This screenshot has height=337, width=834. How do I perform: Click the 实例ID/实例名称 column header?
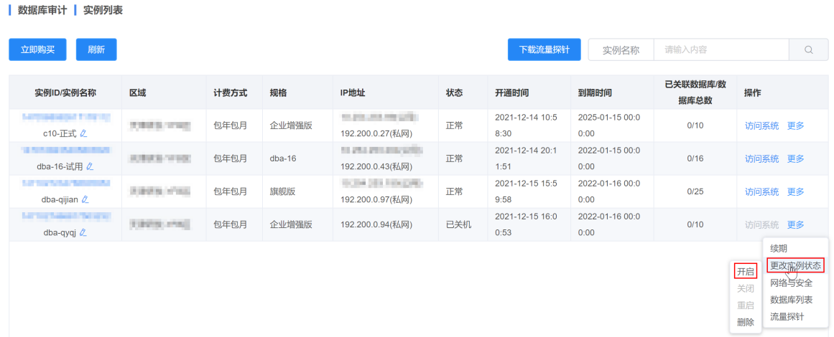point(65,93)
